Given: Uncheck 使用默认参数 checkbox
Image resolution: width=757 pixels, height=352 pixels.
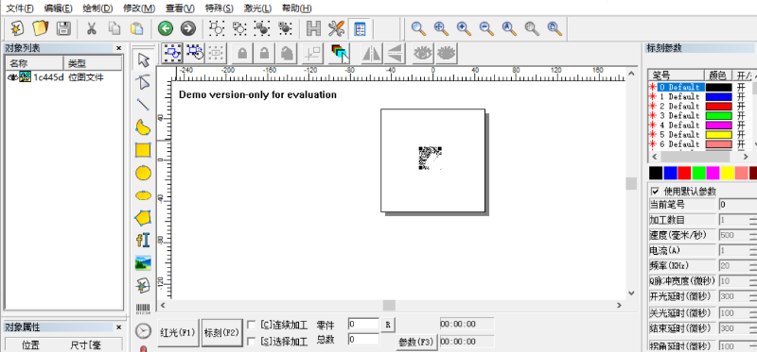Looking at the screenshot, I should pyautogui.click(x=655, y=191).
